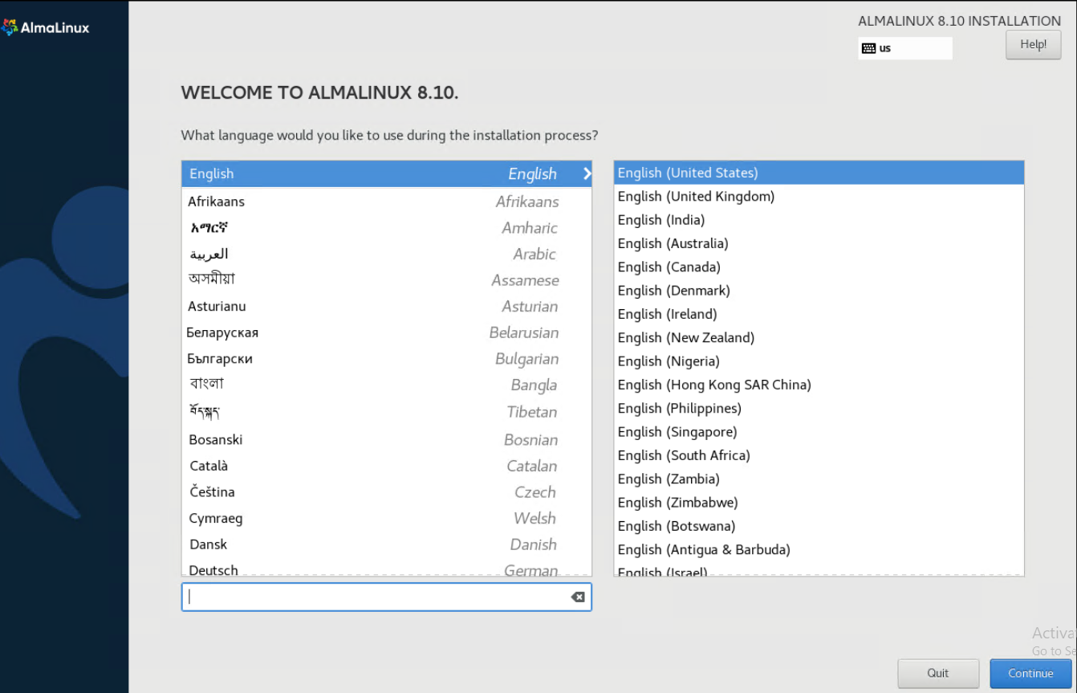
Task: Clear the language search field
Action: point(577,597)
